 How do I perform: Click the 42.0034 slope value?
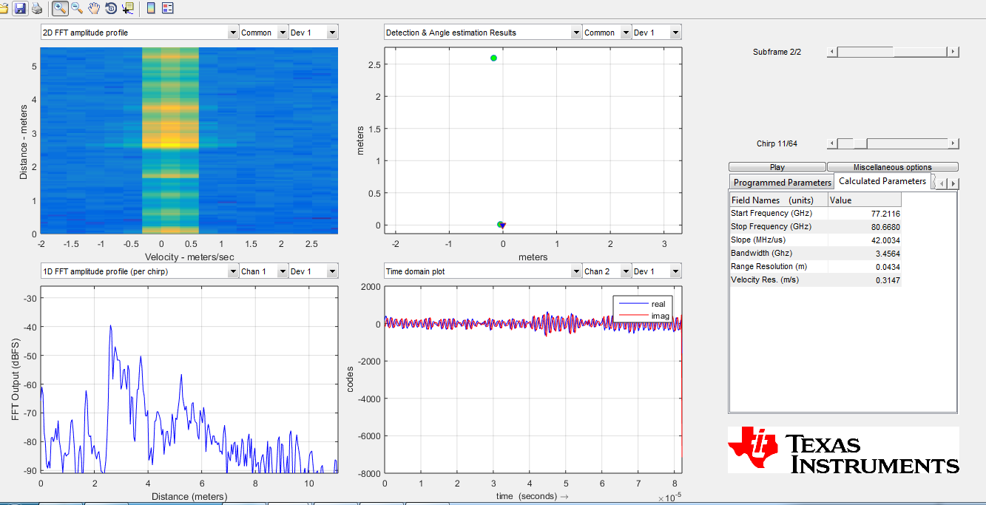(x=886, y=240)
